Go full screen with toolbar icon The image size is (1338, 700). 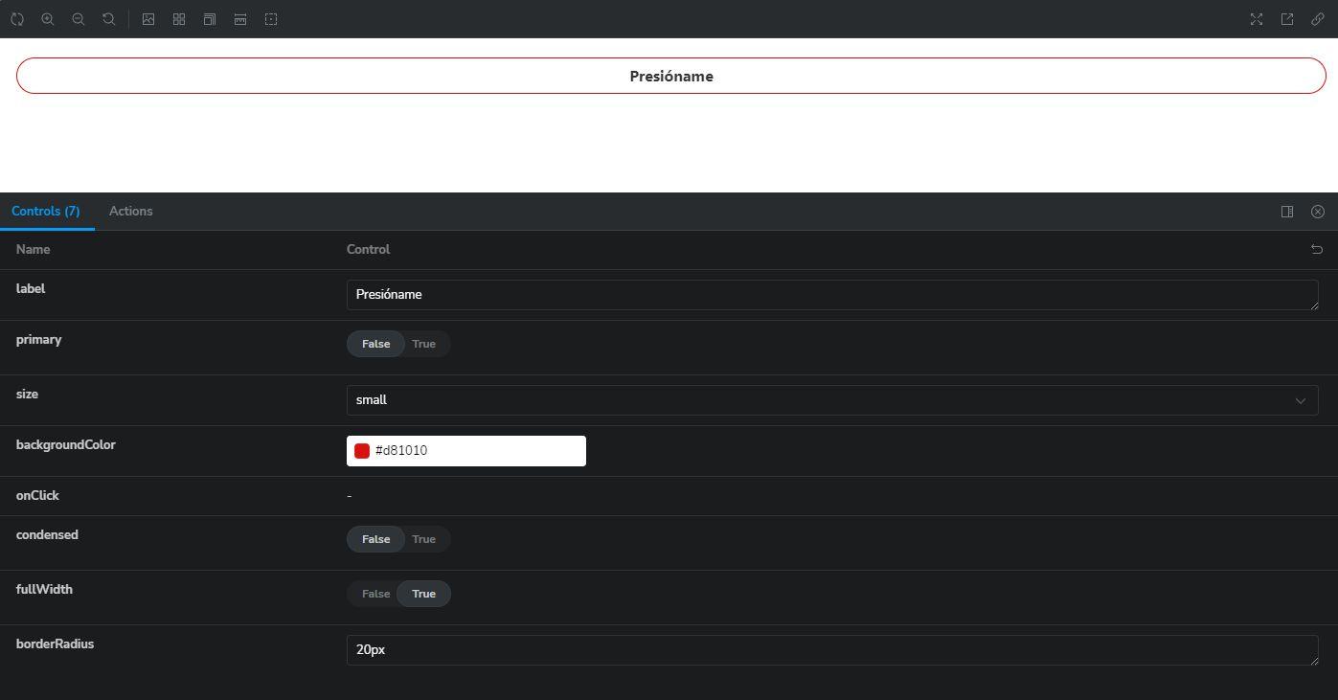point(1257,19)
